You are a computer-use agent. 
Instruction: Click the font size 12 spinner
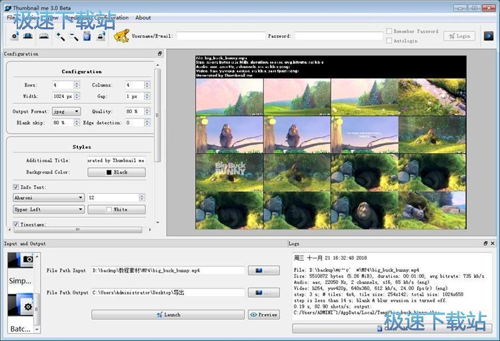pos(142,198)
